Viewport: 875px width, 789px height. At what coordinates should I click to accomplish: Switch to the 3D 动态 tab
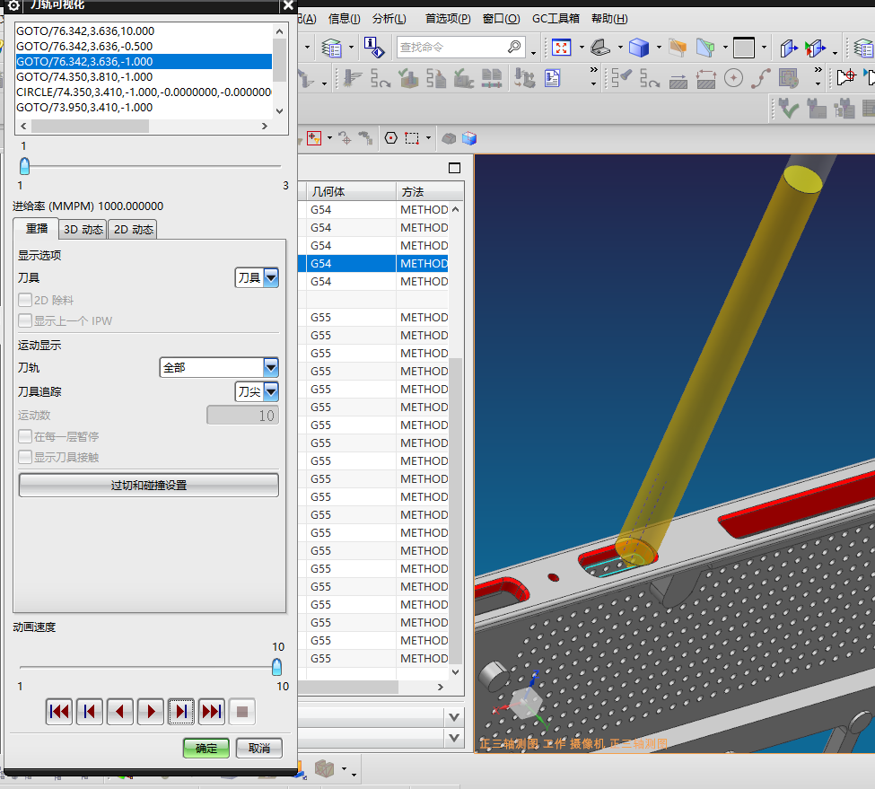click(83, 230)
